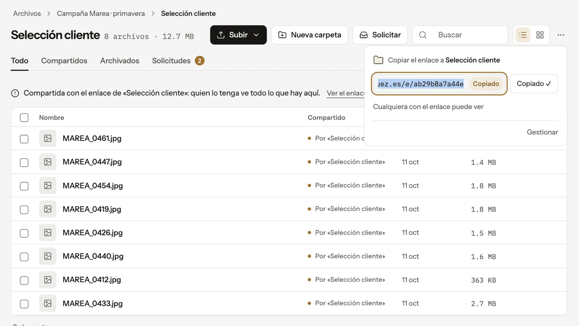Switch to the Compartidos tab
The height and width of the screenshot is (326, 579).
(x=64, y=61)
